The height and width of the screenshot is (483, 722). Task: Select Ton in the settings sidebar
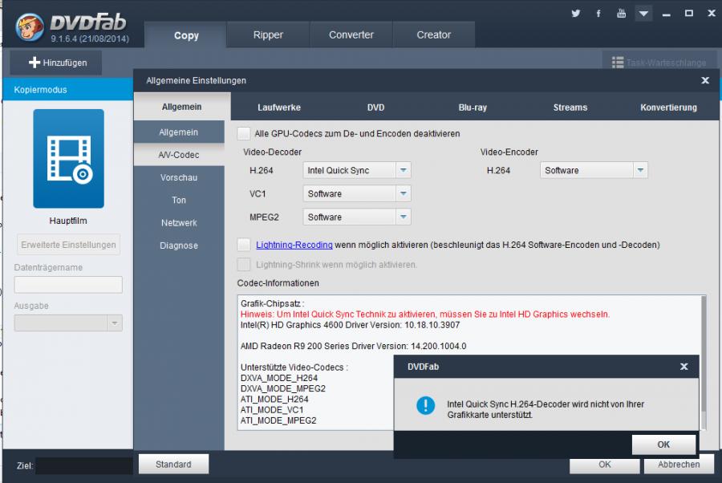[x=179, y=200]
